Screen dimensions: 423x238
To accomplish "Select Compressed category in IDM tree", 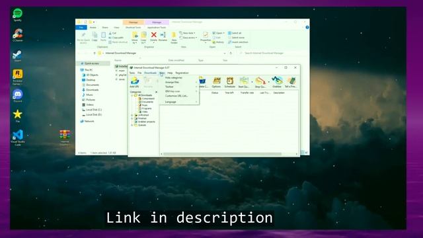I will click(147, 99).
